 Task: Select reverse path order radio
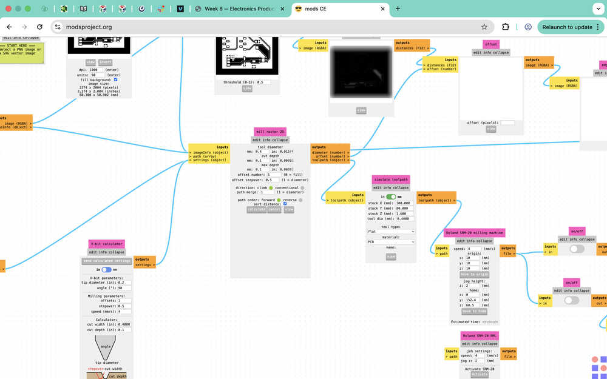[x=300, y=200]
